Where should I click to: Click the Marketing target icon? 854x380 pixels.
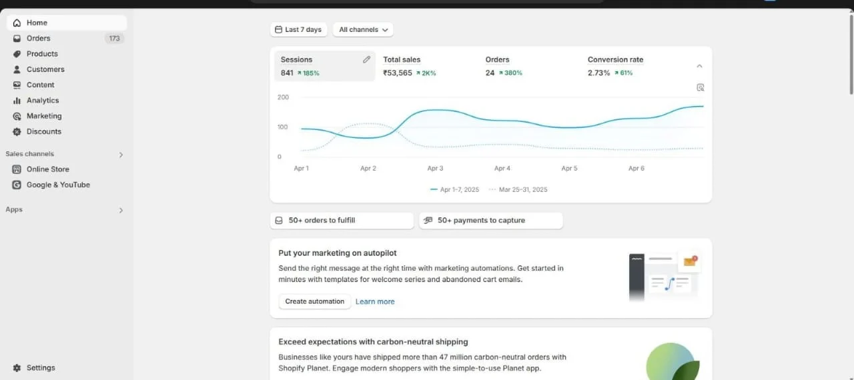tap(17, 116)
